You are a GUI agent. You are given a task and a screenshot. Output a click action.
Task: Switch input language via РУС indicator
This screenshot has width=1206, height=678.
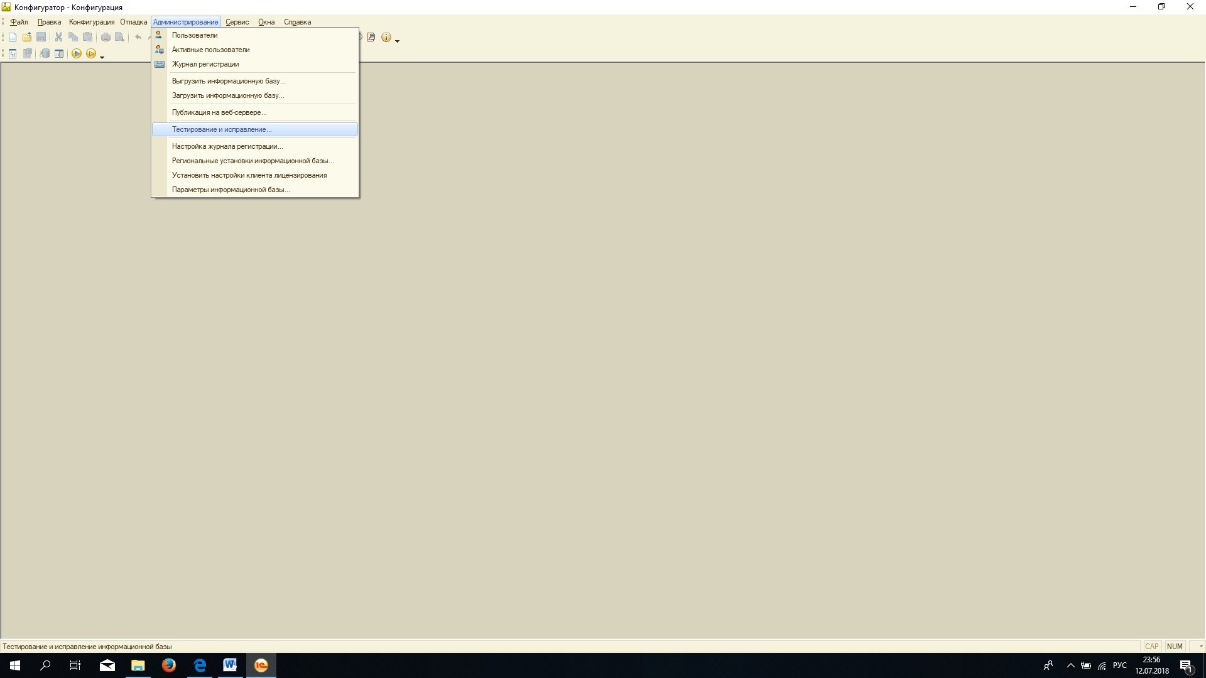(1120, 665)
